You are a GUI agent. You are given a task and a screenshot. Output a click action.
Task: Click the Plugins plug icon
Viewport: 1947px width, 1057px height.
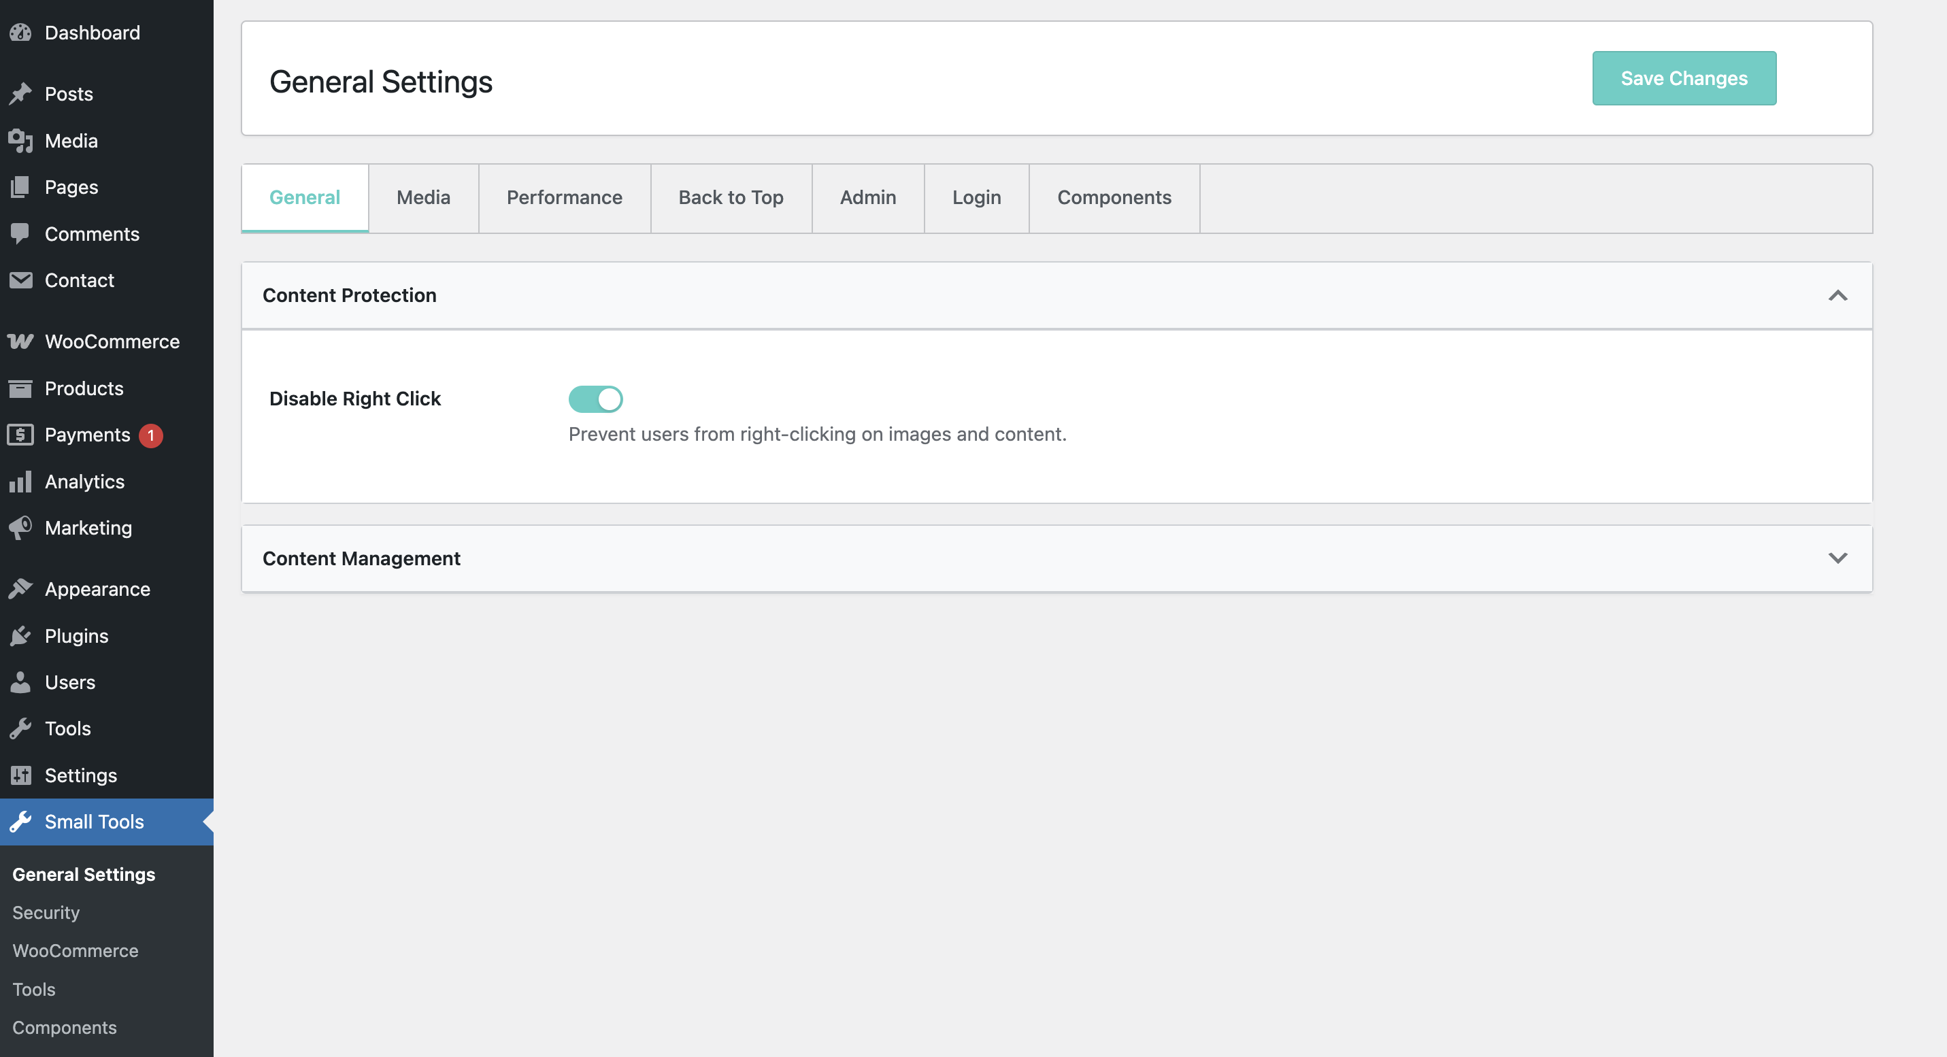click(x=20, y=635)
